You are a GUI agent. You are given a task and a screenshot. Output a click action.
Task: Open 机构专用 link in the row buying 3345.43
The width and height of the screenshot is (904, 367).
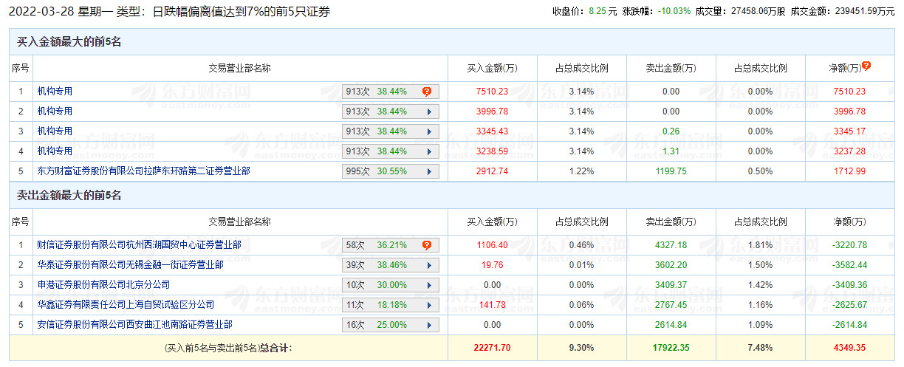[x=55, y=131]
